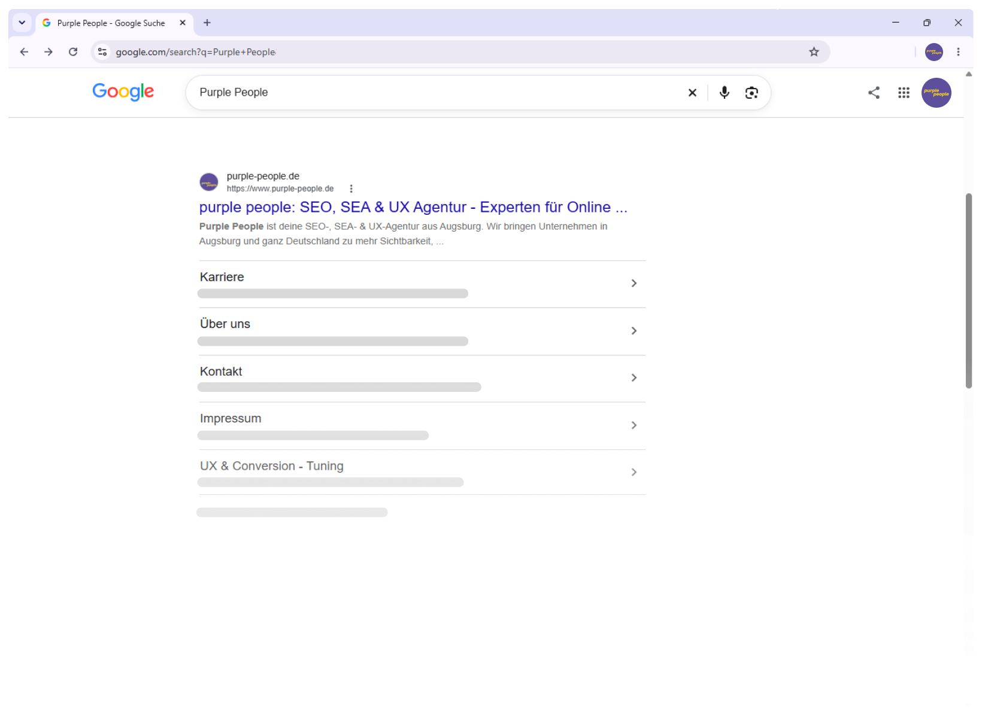
Task: Expand the Kontakt row chevron
Action: 634,378
